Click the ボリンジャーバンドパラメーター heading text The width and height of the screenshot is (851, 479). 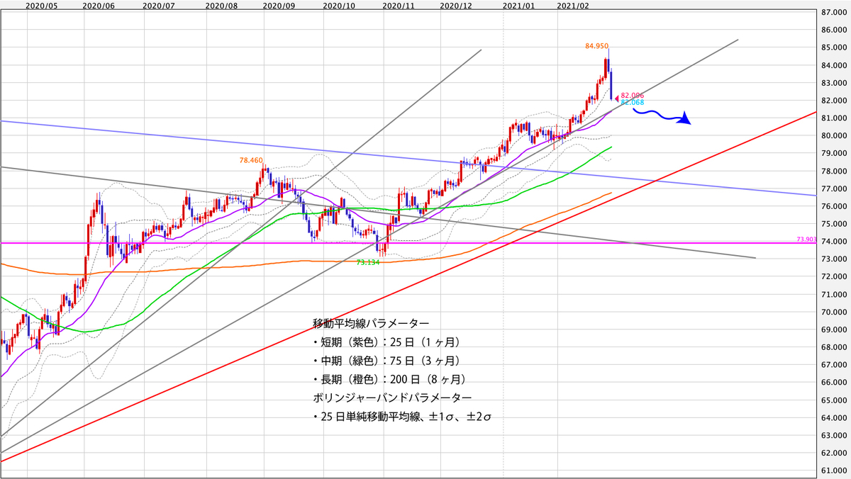point(392,397)
